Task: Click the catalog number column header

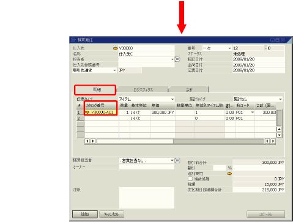Action: point(102,105)
